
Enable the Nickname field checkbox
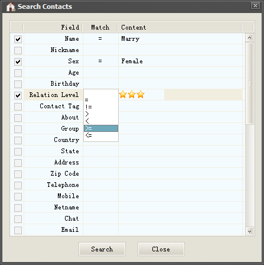18,50
